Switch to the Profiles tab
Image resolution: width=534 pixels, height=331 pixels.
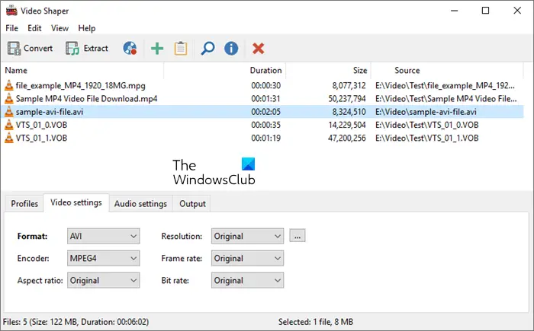[24, 204]
